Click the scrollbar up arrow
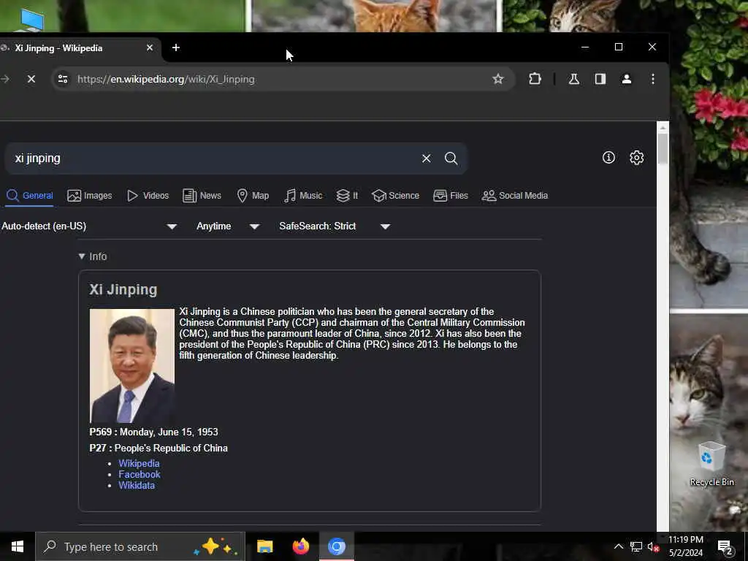Image resolution: width=748 pixels, height=561 pixels. click(663, 127)
